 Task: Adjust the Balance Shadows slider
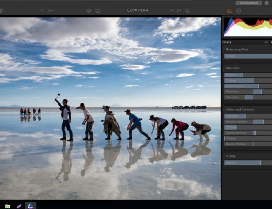[248, 144]
